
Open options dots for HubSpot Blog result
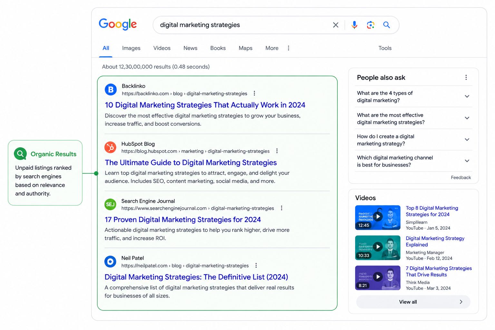click(277, 151)
